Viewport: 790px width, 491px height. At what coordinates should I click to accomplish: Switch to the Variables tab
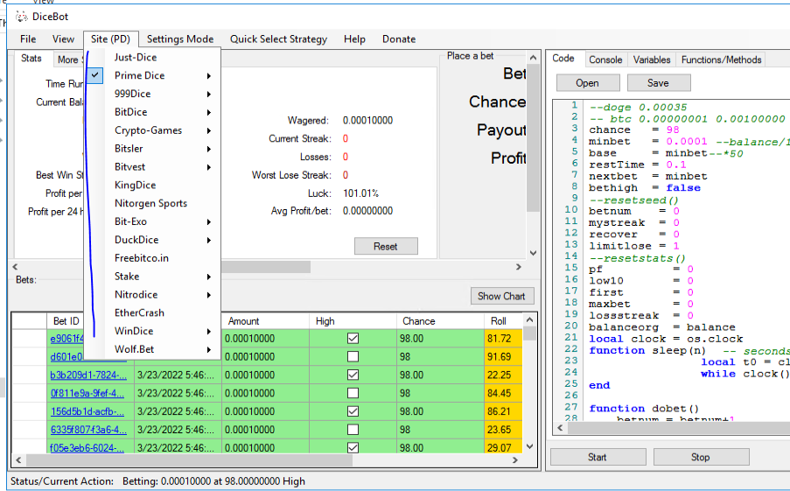[652, 60]
